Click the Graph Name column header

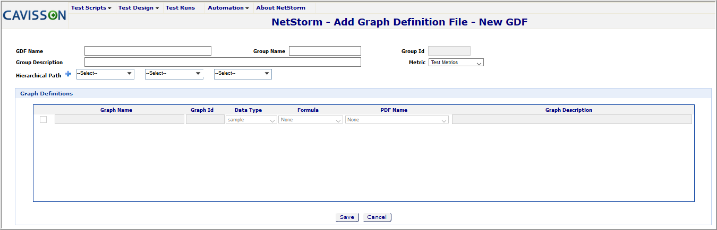pyautogui.click(x=116, y=110)
